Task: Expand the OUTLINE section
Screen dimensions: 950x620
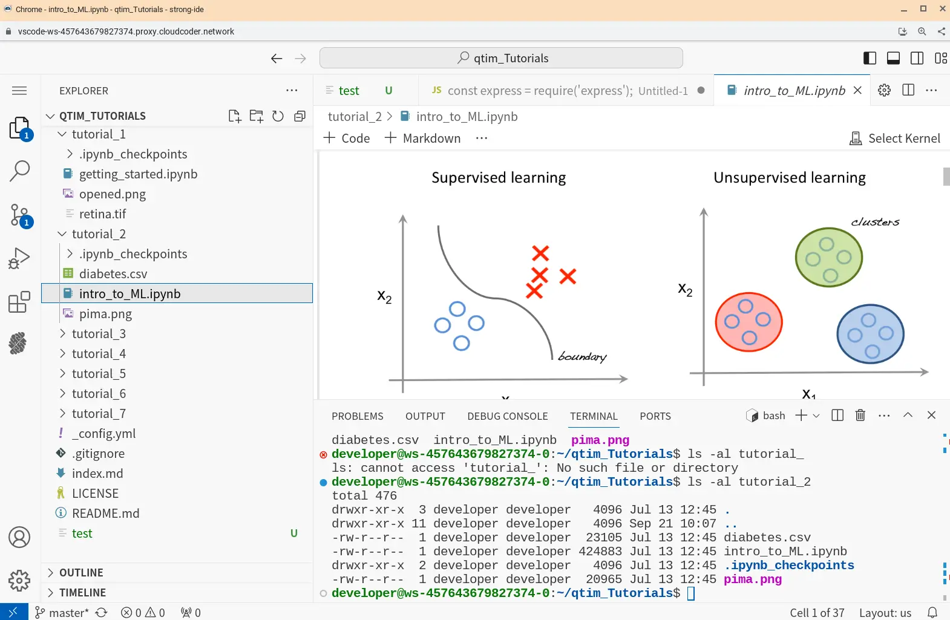Action: coord(81,573)
